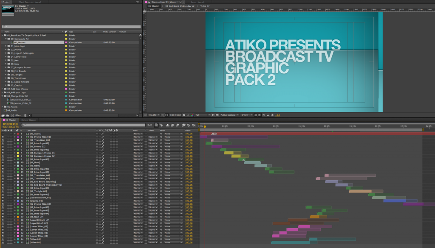This screenshot has height=248, width=435.
Task: Switch to the Render Queue tab
Action: [x=28, y=120]
